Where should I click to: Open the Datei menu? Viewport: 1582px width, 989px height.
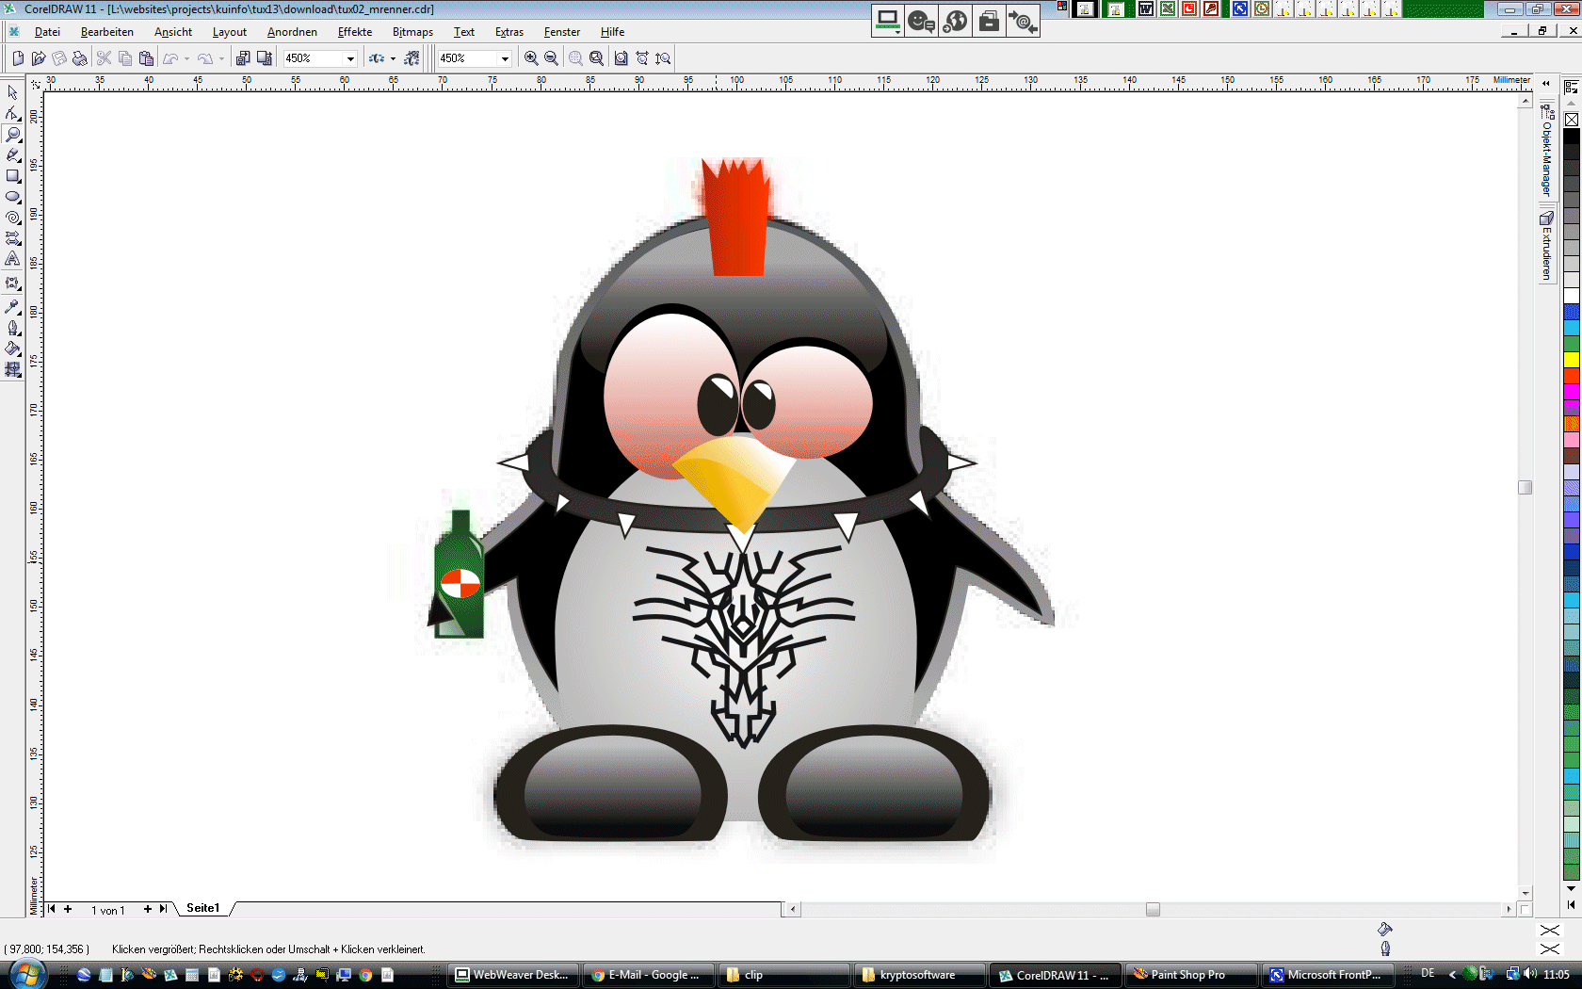pos(47,32)
